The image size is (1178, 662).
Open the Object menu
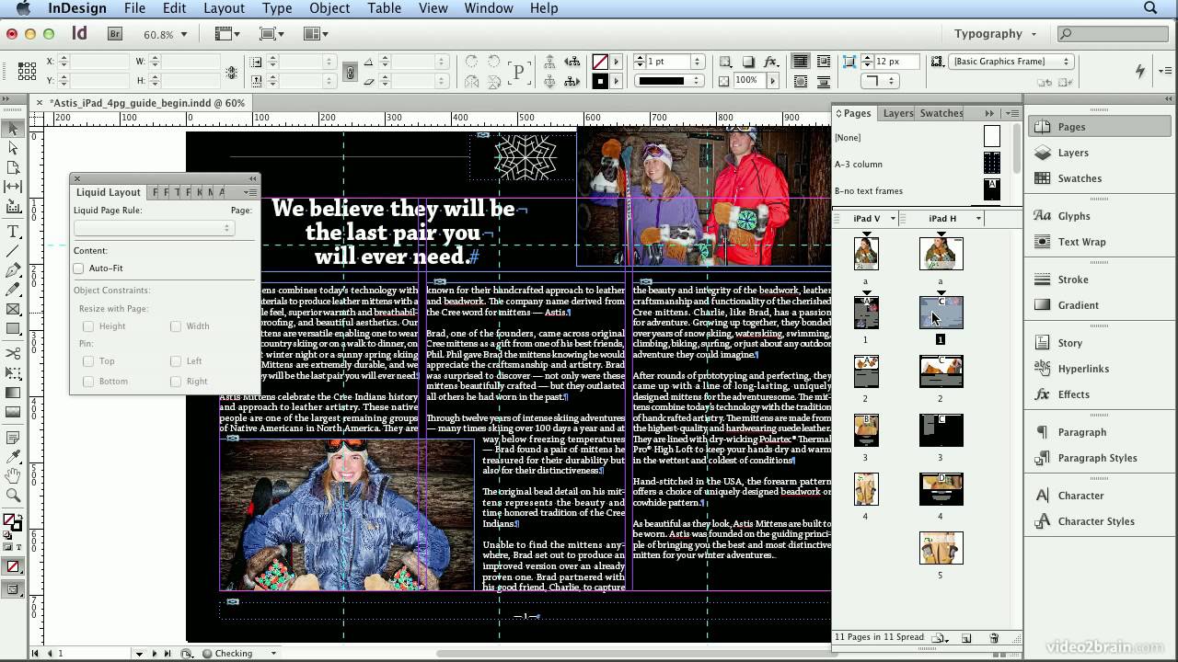coord(329,8)
